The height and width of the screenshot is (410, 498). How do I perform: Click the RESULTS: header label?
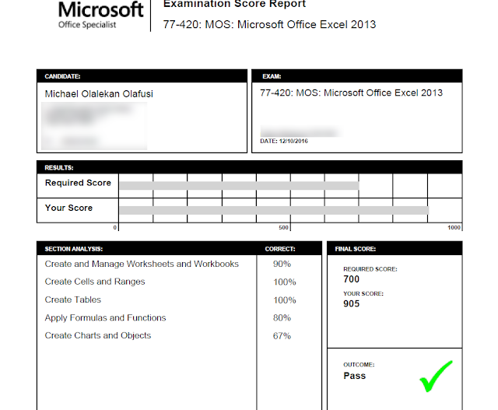pos(59,168)
